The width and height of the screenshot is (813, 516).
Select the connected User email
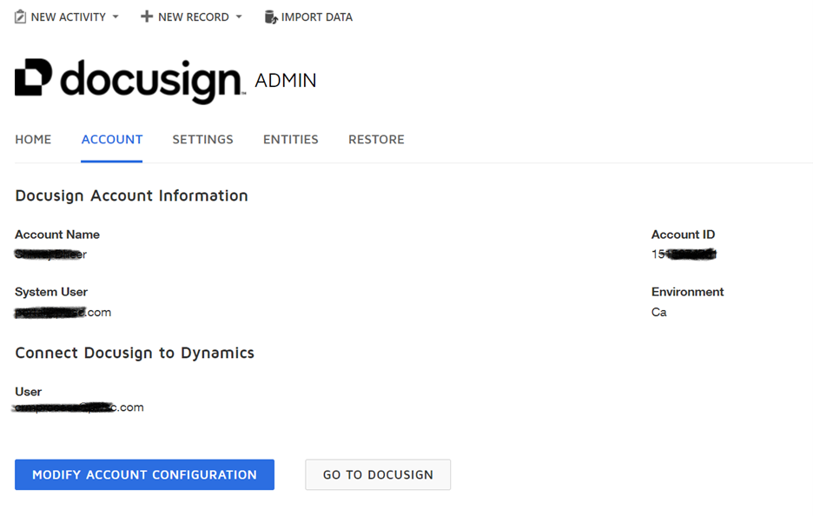click(77, 407)
